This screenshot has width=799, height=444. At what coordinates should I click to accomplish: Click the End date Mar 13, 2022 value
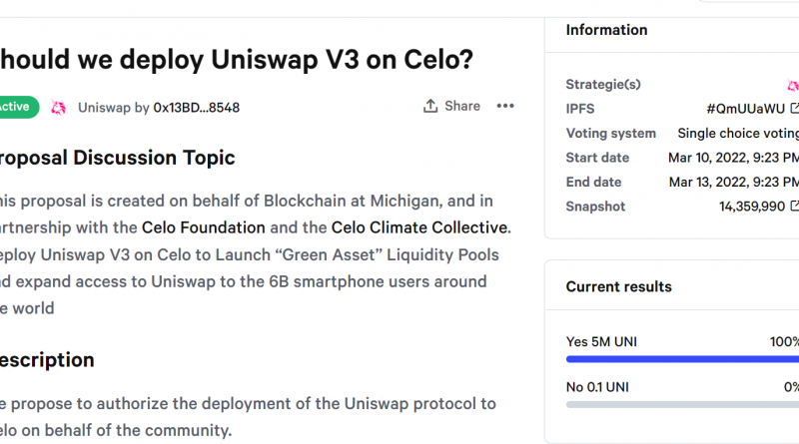pos(732,182)
